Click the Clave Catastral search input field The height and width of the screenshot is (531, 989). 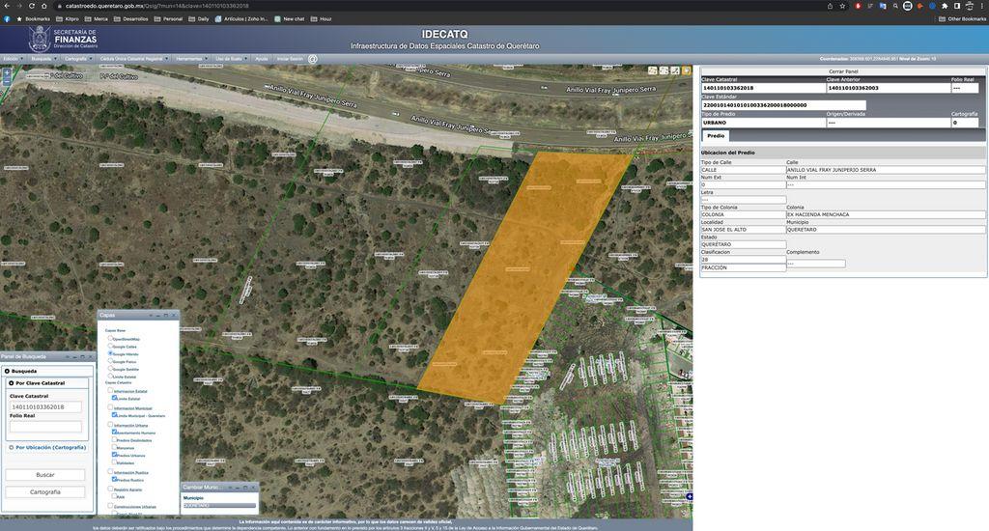tap(46, 406)
